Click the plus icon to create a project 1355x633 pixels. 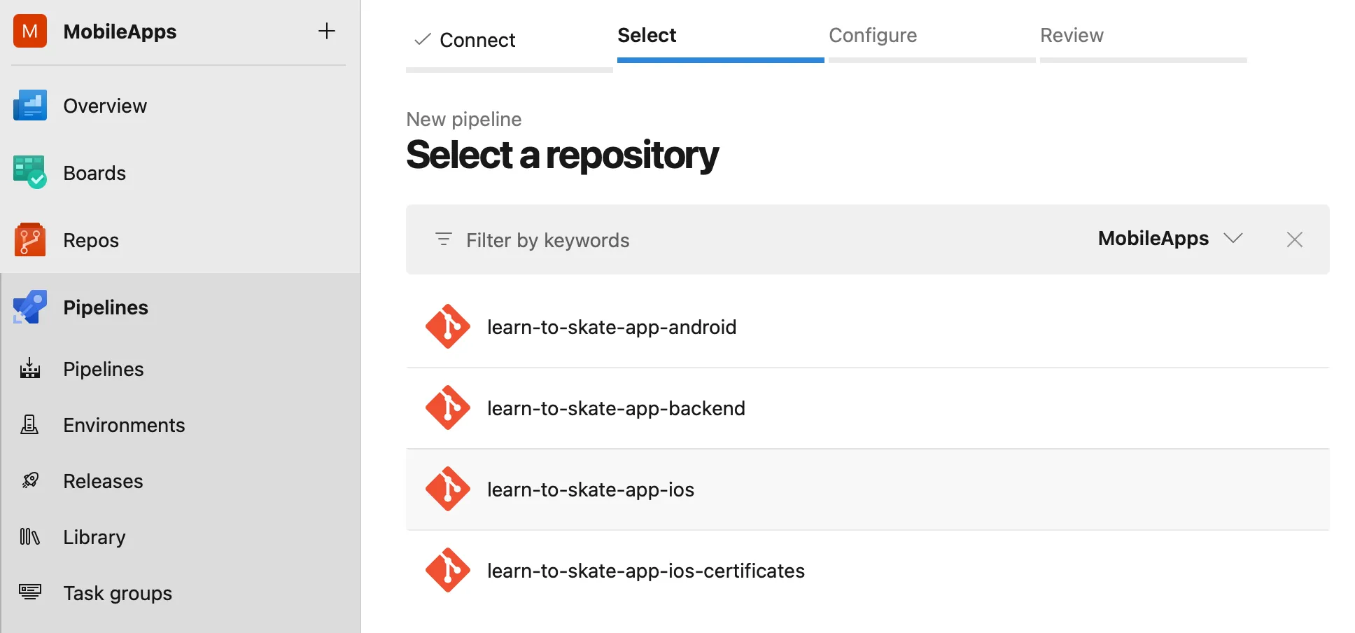pyautogui.click(x=327, y=31)
